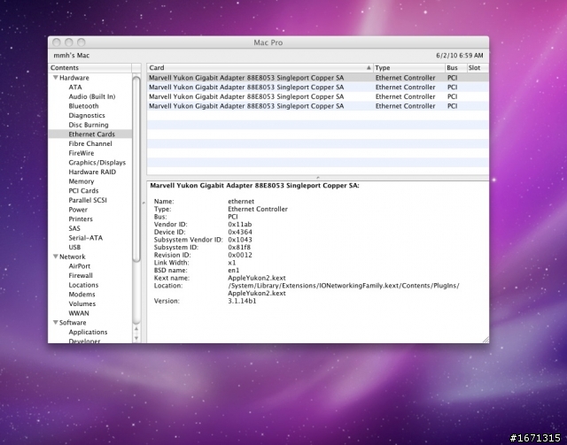Screen dimensions: 567x445
Task: Open Graphics/Displays entry
Action: click(x=97, y=163)
